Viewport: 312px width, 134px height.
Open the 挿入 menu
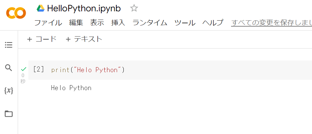(x=118, y=23)
